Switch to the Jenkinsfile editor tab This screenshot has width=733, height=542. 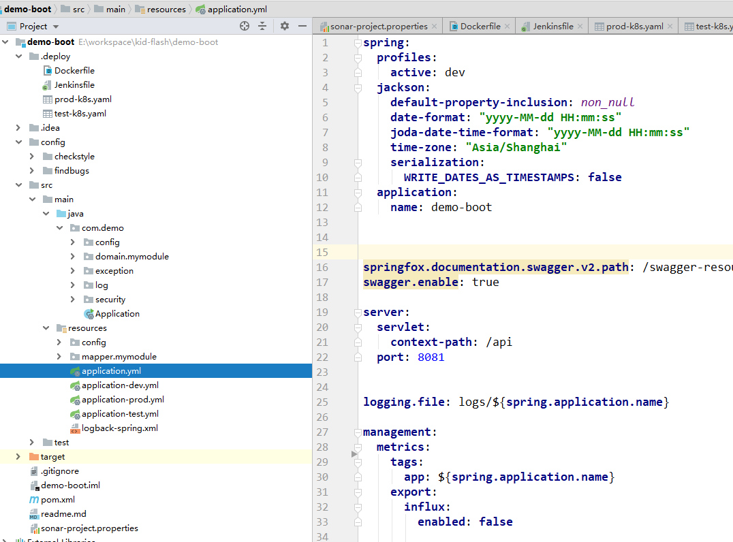pyautogui.click(x=553, y=26)
